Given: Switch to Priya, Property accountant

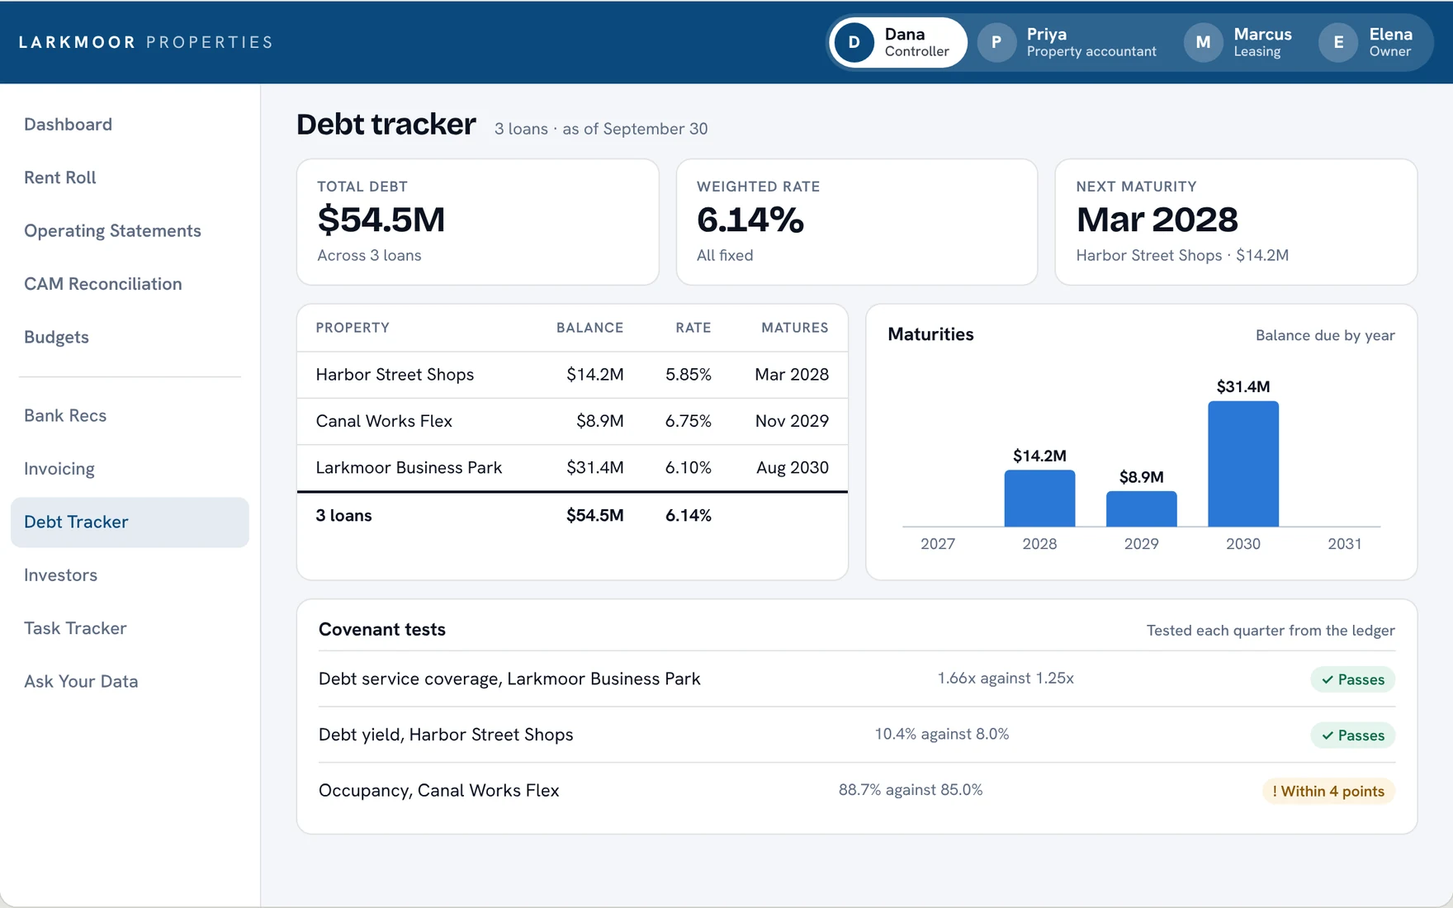Looking at the screenshot, I should [1069, 42].
